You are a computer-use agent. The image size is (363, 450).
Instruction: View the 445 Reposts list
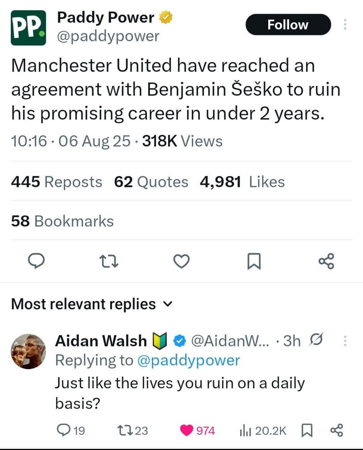click(57, 182)
